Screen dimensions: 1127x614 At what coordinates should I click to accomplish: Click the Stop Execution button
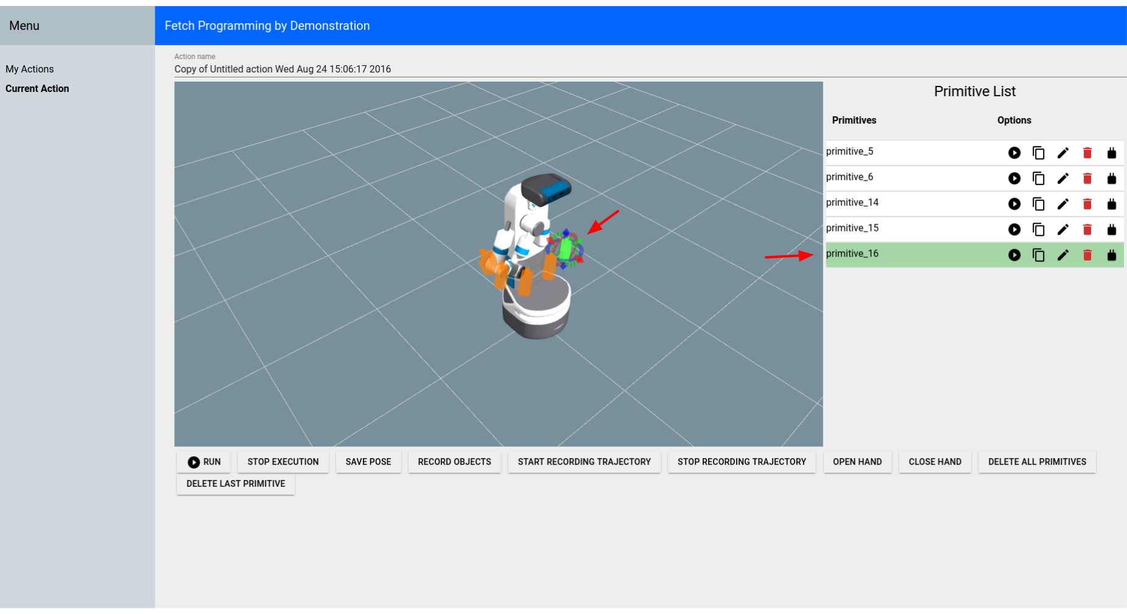point(283,462)
